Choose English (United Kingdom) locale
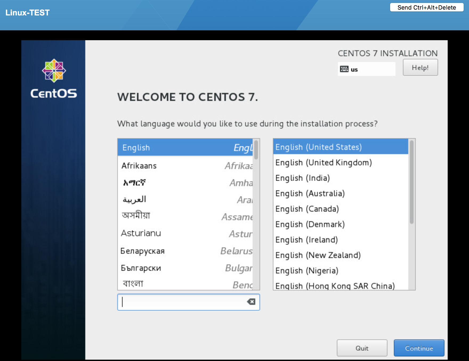 341,162
